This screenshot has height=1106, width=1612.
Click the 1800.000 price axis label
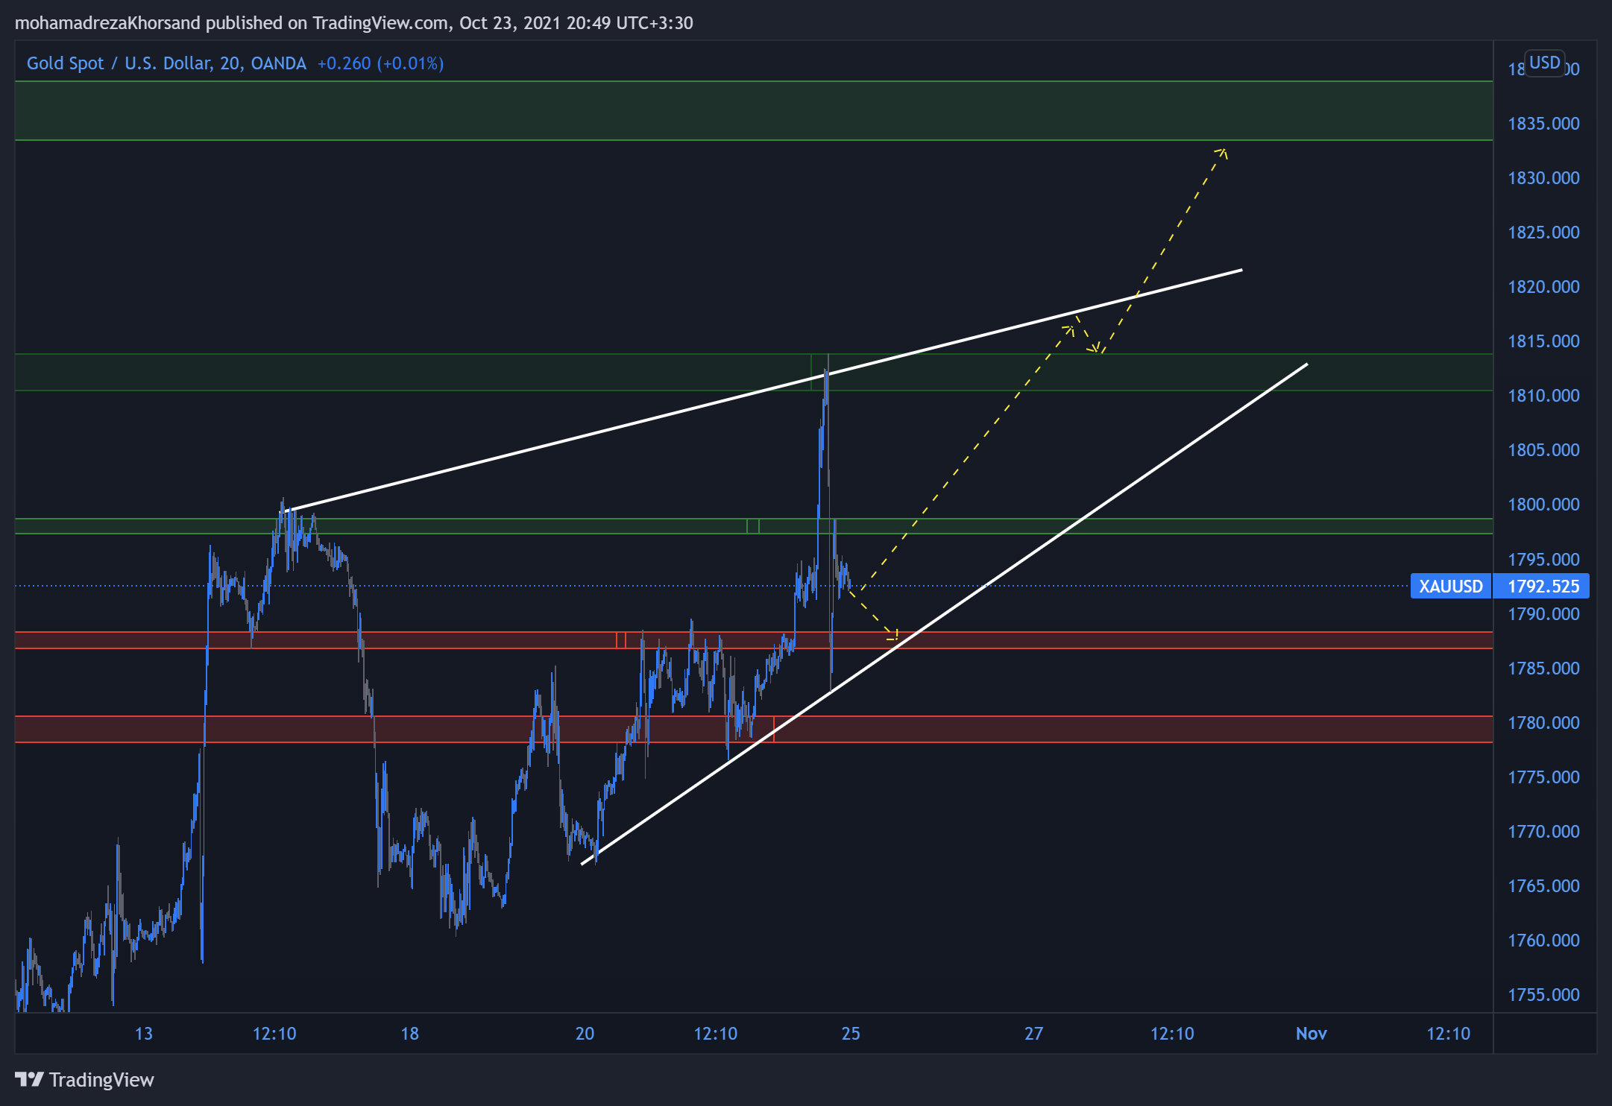pos(1543,505)
